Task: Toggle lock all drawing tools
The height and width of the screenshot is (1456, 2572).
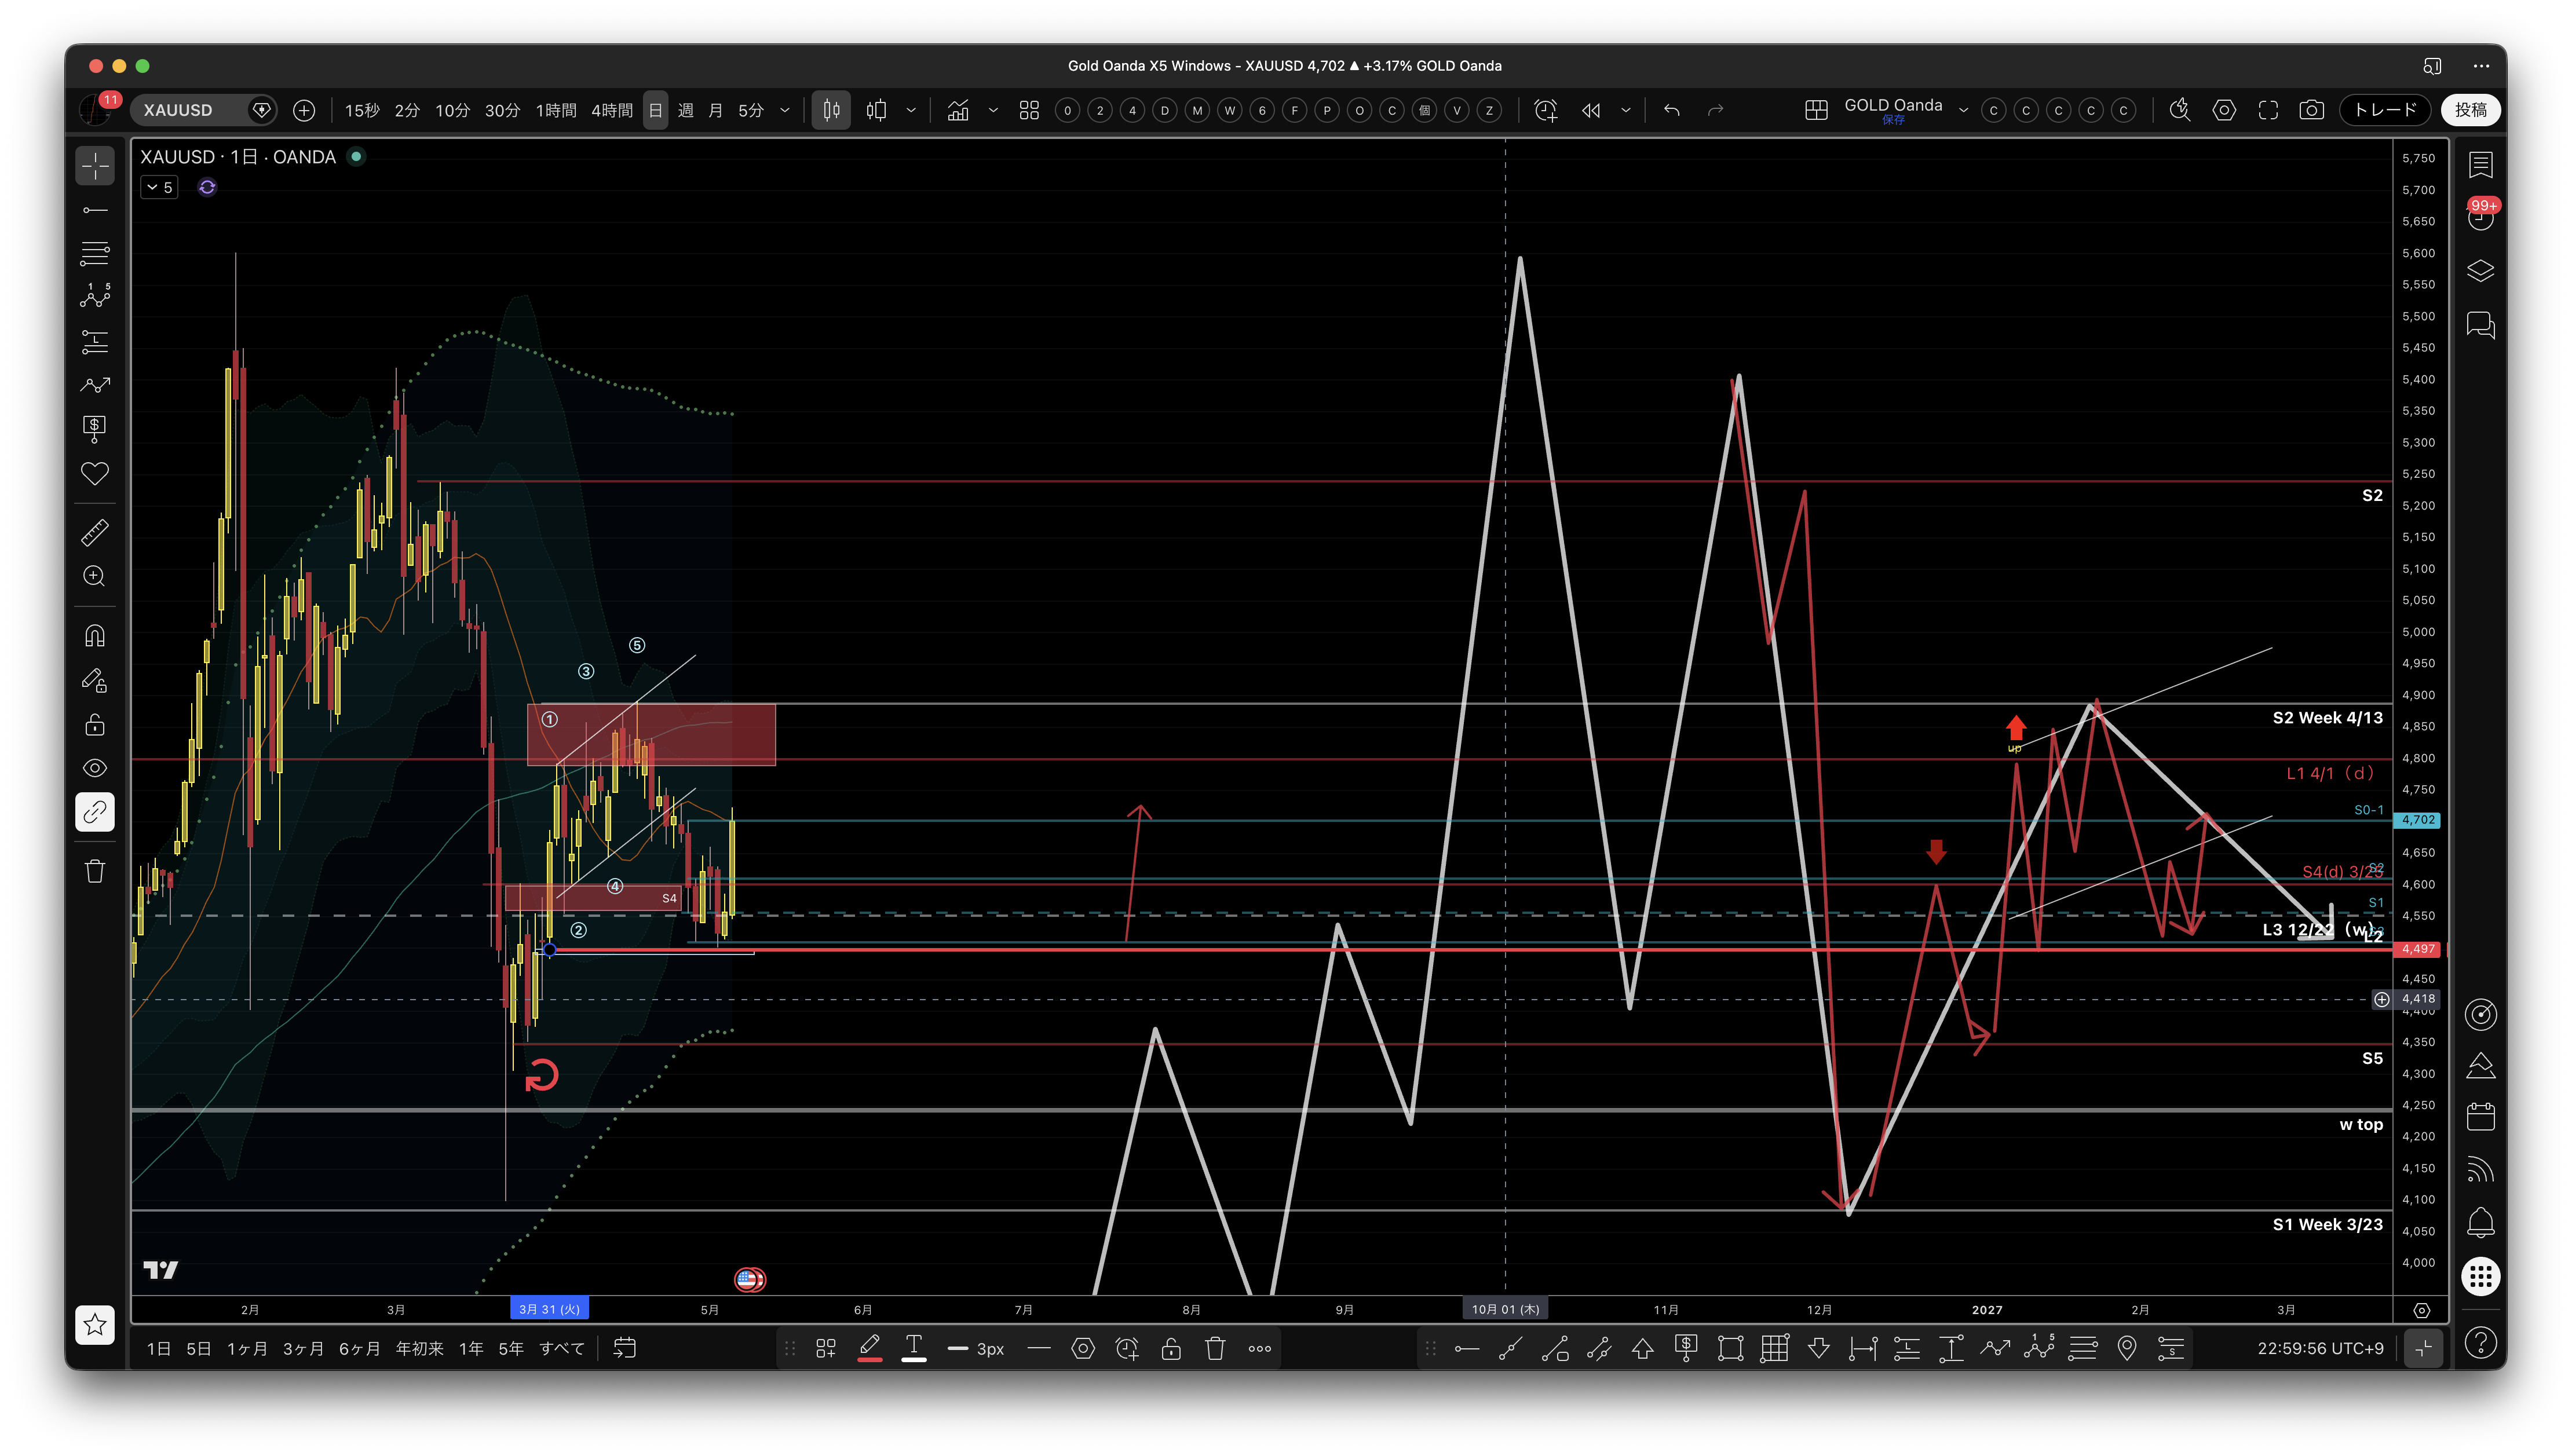Action: (x=95, y=724)
